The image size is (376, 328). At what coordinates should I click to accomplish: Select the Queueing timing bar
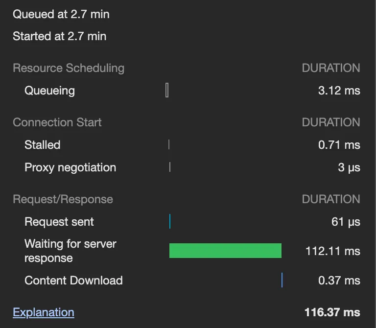point(167,90)
